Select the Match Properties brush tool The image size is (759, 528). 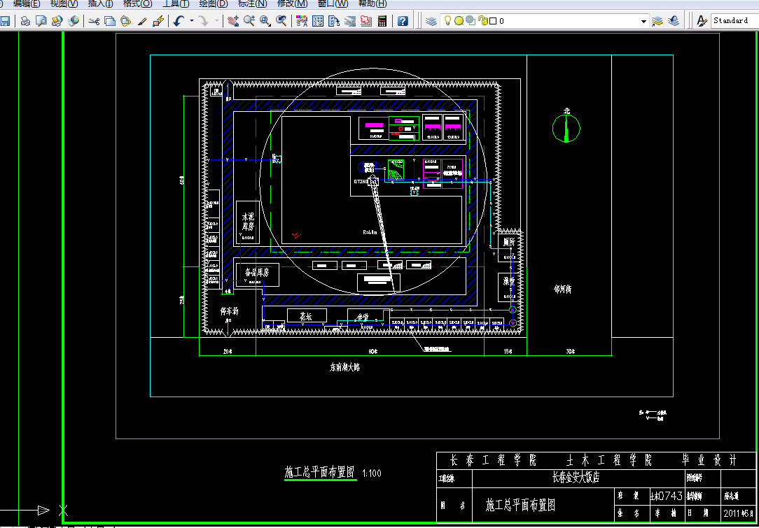click(142, 21)
